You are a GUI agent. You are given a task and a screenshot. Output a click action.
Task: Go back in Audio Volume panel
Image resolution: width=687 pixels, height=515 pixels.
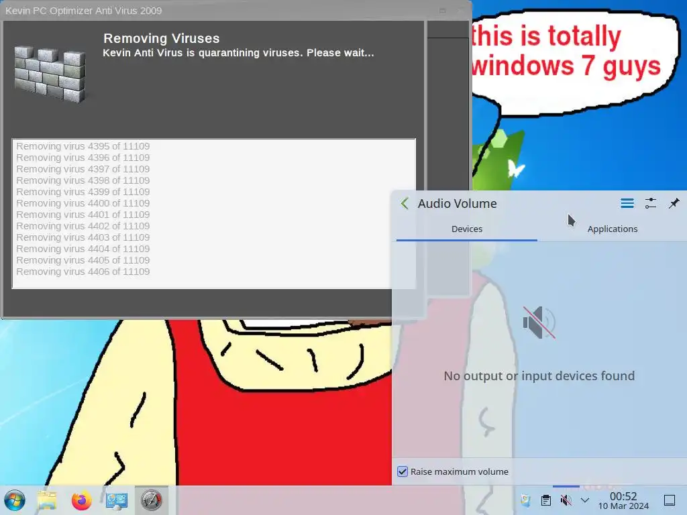[x=405, y=203]
